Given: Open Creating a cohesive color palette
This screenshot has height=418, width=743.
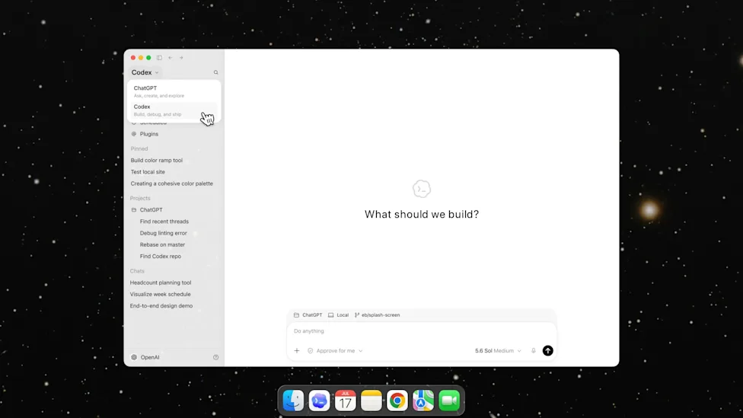Looking at the screenshot, I should (x=171, y=183).
